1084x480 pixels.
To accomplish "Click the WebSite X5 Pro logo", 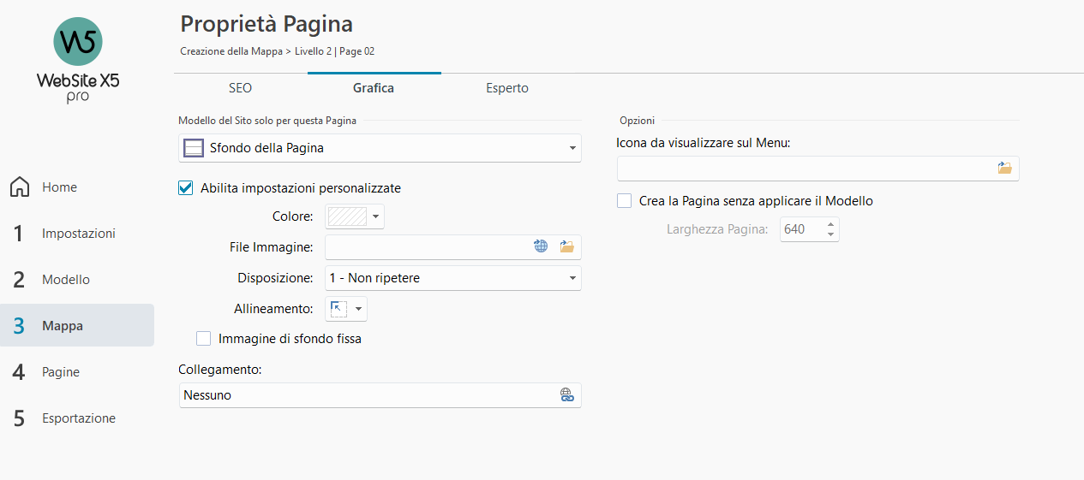I will pyautogui.click(x=77, y=60).
